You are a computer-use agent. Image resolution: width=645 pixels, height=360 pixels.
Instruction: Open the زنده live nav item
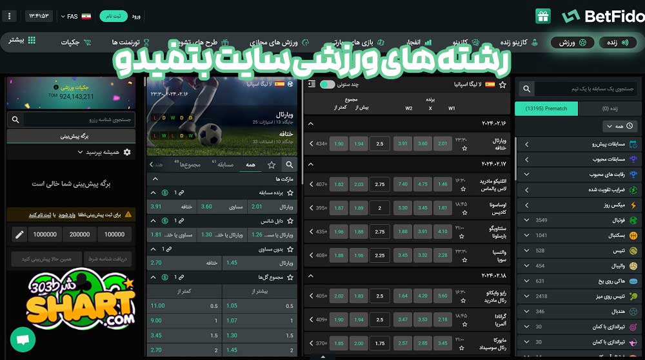618,43
